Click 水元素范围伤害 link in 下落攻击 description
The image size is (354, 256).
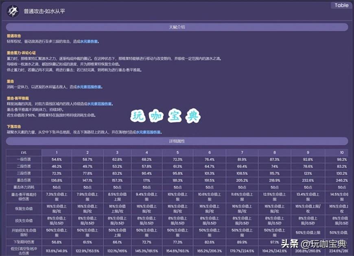(x=149, y=132)
